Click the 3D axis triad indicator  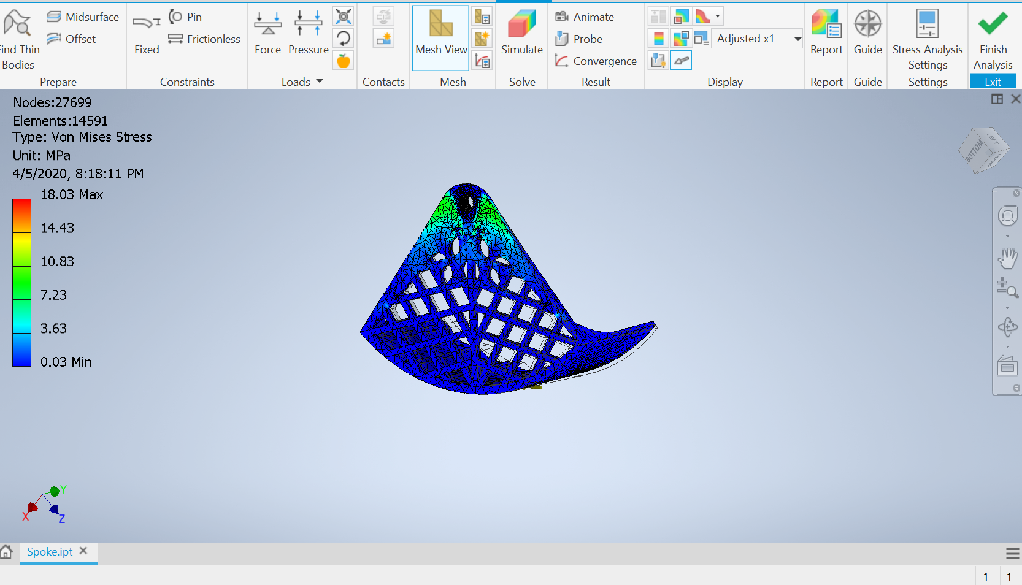pos(45,504)
